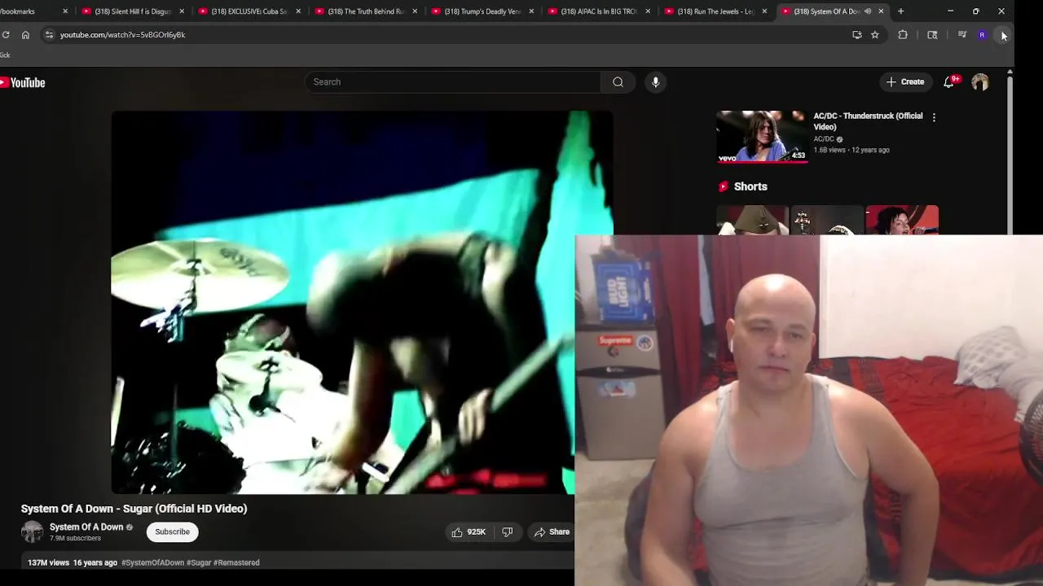Image resolution: width=1043 pixels, height=586 pixels.
Task: Click the verified badge beside System Of A Down
Action: 129,527
